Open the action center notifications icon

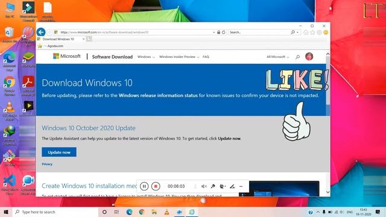click(x=378, y=212)
